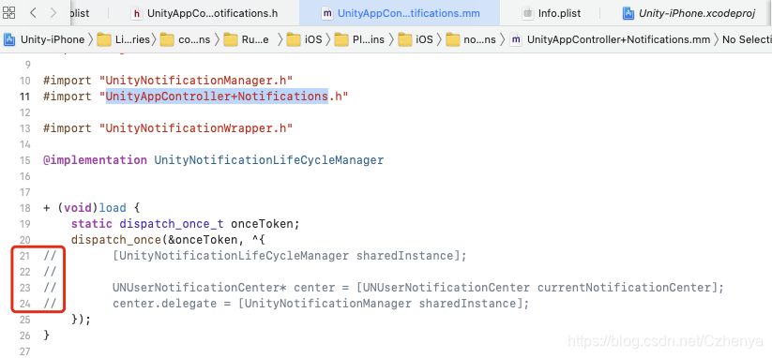Switch to Unity-iPhone.xcodeproj tab

(697, 13)
